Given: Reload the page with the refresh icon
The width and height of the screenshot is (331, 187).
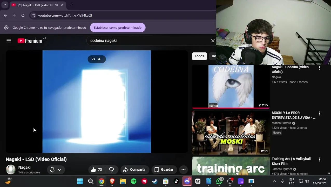Looking at the screenshot, I should [x=23, y=15].
